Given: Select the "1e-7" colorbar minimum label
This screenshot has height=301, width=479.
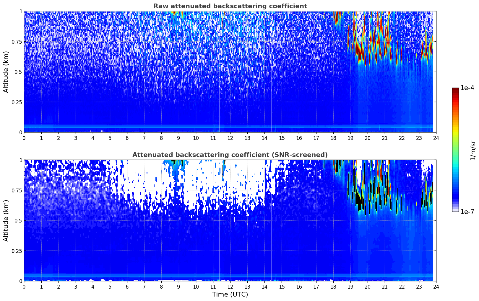Looking at the screenshot, I should (467, 212).
